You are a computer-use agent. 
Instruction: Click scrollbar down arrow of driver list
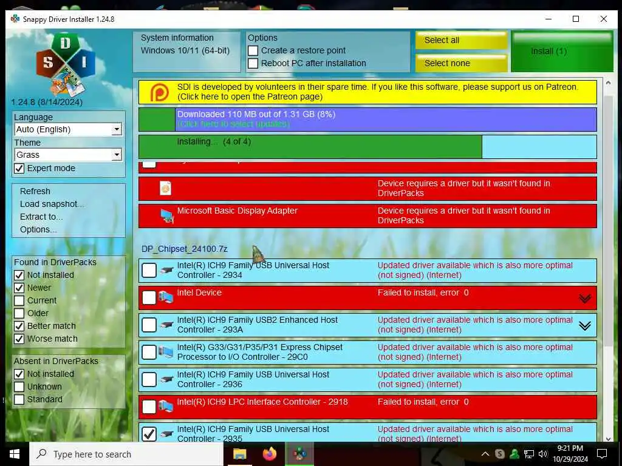click(x=609, y=438)
